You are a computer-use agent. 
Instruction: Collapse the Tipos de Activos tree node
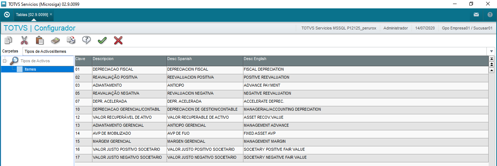pyautogui.click(x=4, y=61)
